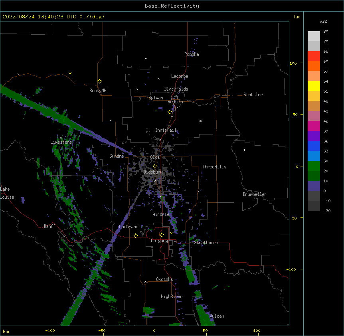Screen dimensions: 344x336
Task: Click the Limestone label
Action: coord(61,142)
